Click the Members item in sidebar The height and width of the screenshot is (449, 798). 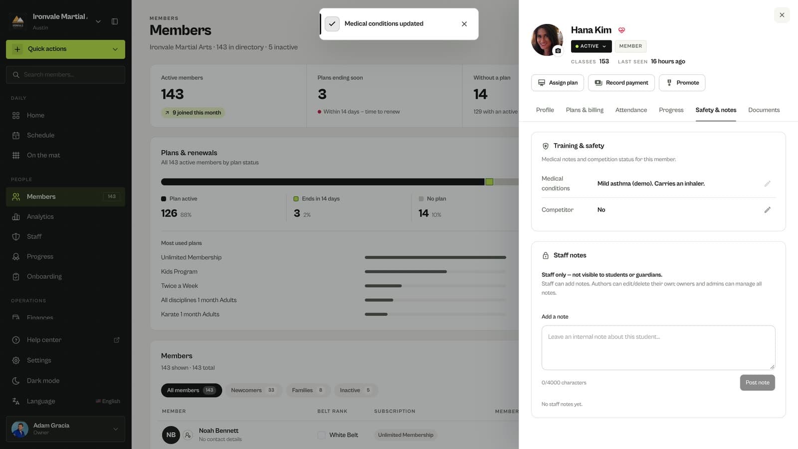(x=65, y=197)
